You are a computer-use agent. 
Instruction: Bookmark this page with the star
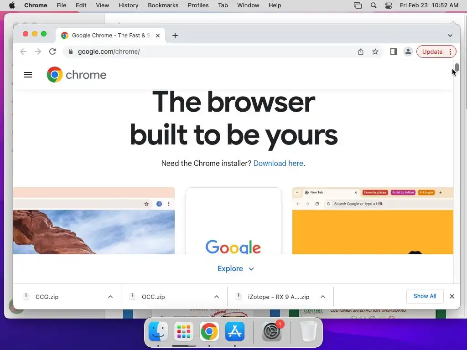[x=375, y=51]
